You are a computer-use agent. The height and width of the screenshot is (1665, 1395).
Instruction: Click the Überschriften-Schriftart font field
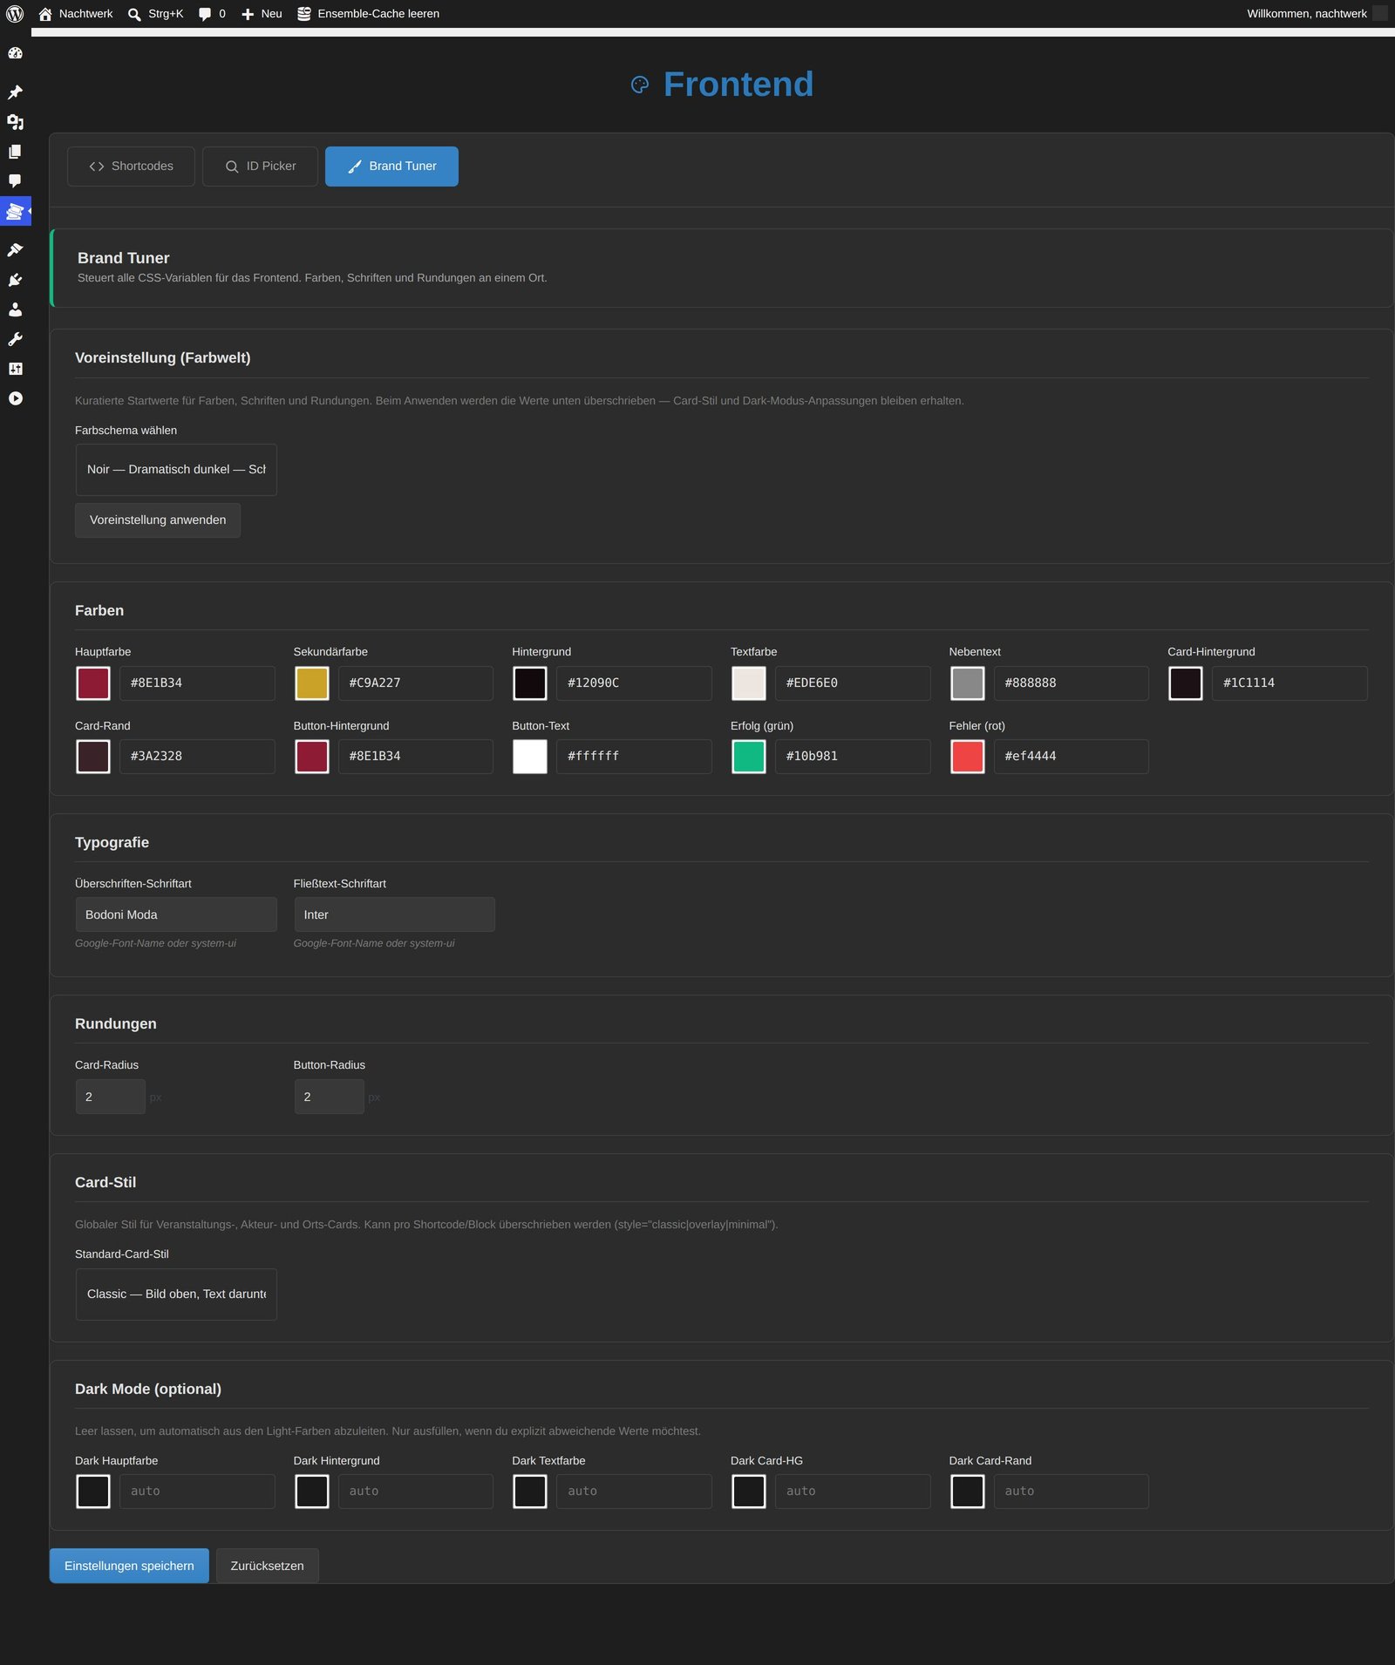(x=176, y=914)
